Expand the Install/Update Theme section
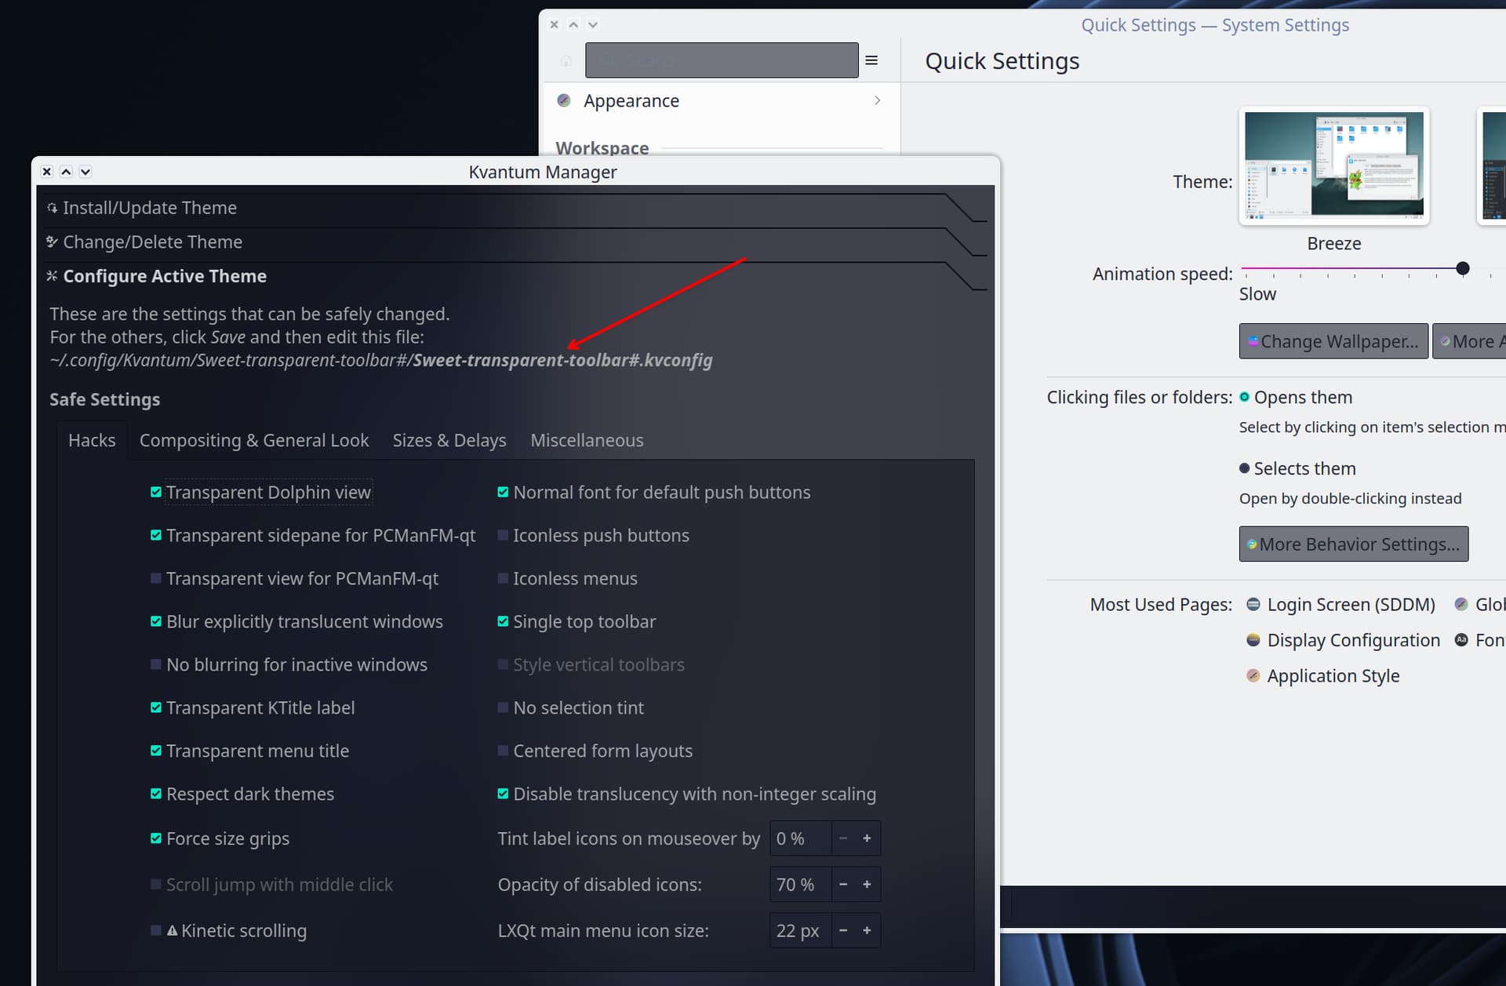 coord(516,208)
